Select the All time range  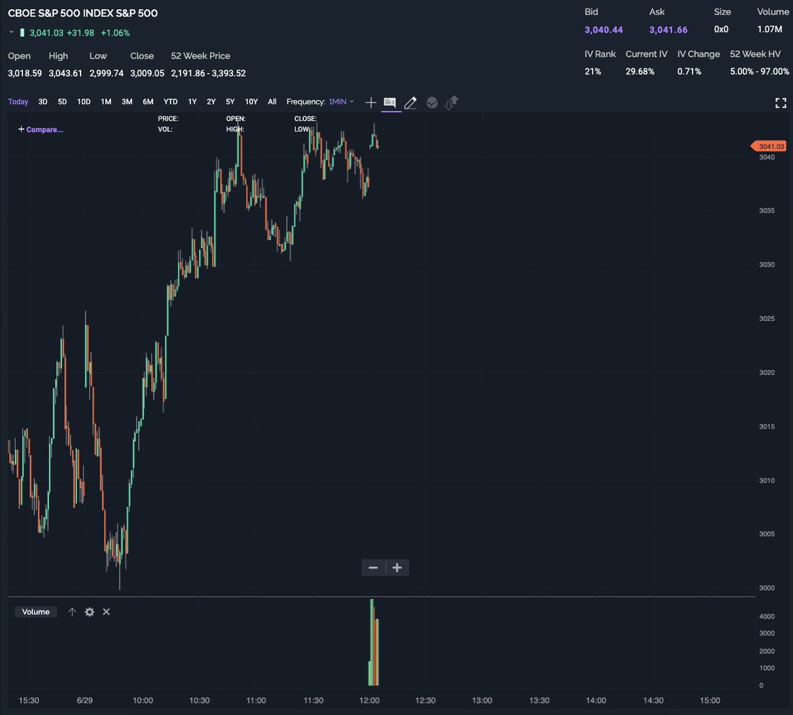272,102
